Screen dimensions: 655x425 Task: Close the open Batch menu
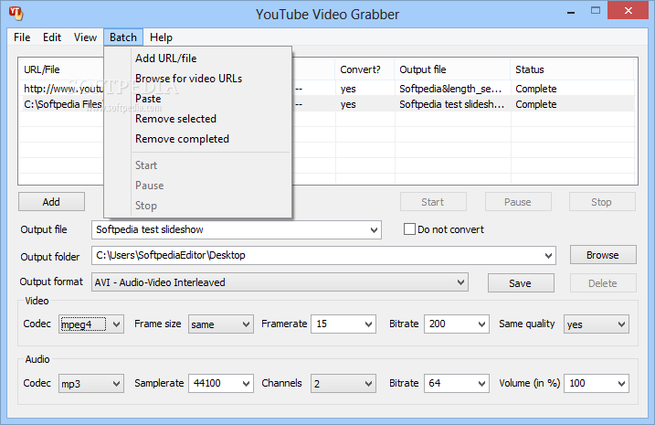[123, 37]
